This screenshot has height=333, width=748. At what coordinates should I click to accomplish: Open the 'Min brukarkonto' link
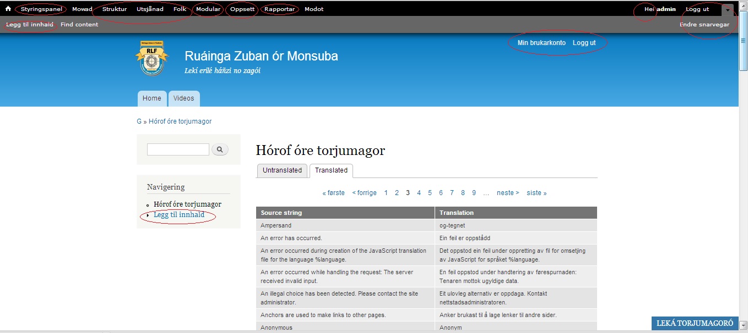(541, 43)
